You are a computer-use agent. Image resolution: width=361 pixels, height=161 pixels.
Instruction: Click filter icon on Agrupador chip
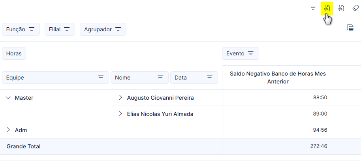click(118, 29)
